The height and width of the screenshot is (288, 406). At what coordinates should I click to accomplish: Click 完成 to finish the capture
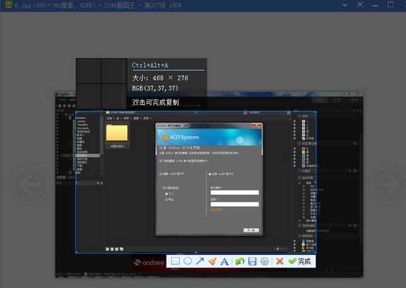point(300,262)
